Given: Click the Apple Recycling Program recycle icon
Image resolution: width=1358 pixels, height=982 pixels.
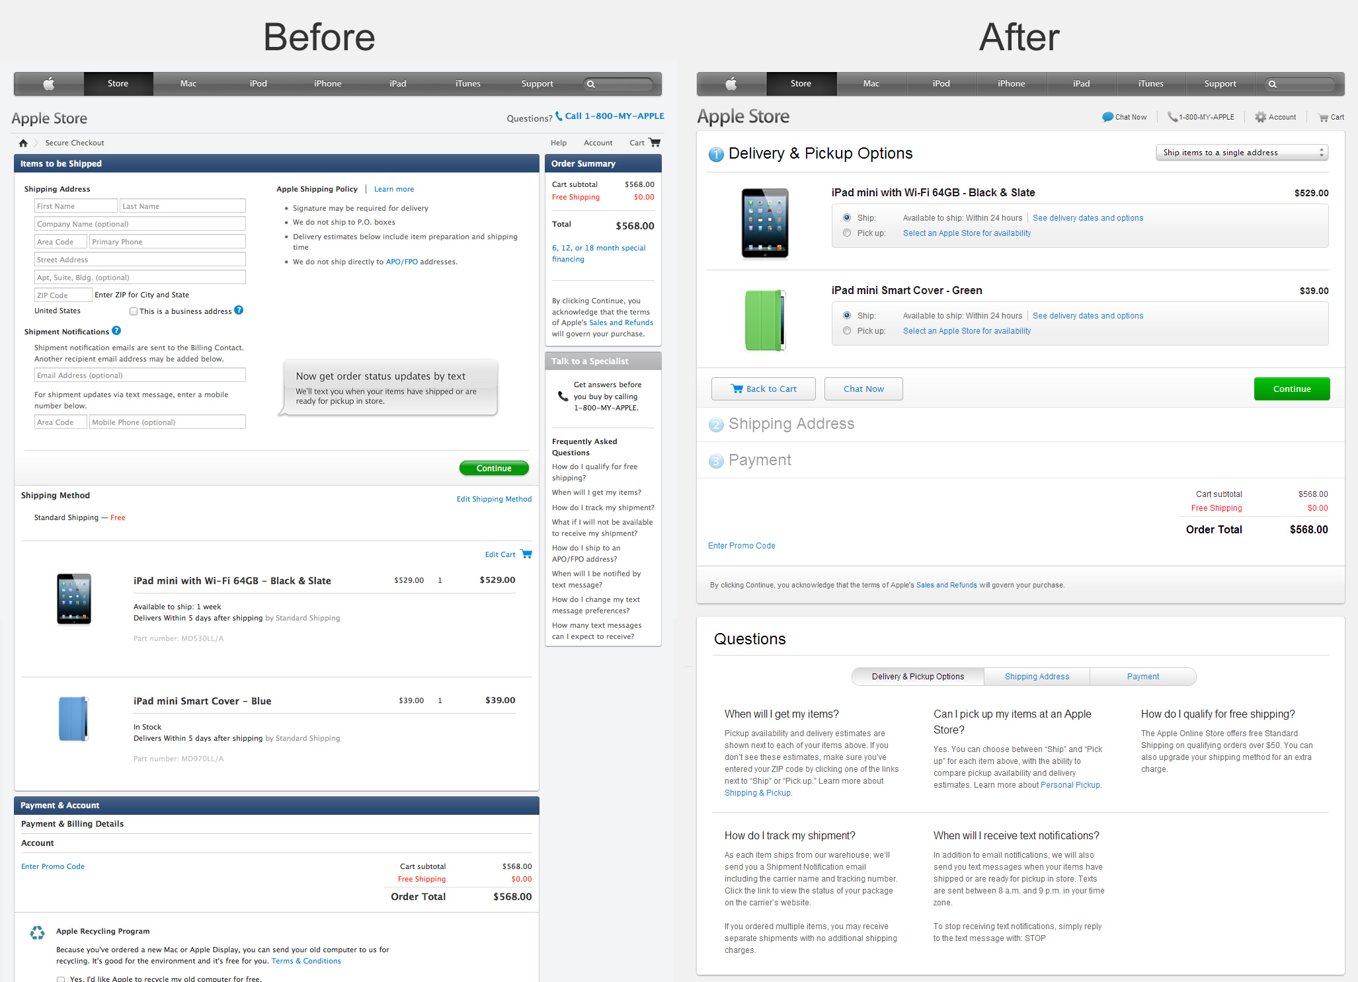Looking at the screenshot, I should [x=38, y=932].
